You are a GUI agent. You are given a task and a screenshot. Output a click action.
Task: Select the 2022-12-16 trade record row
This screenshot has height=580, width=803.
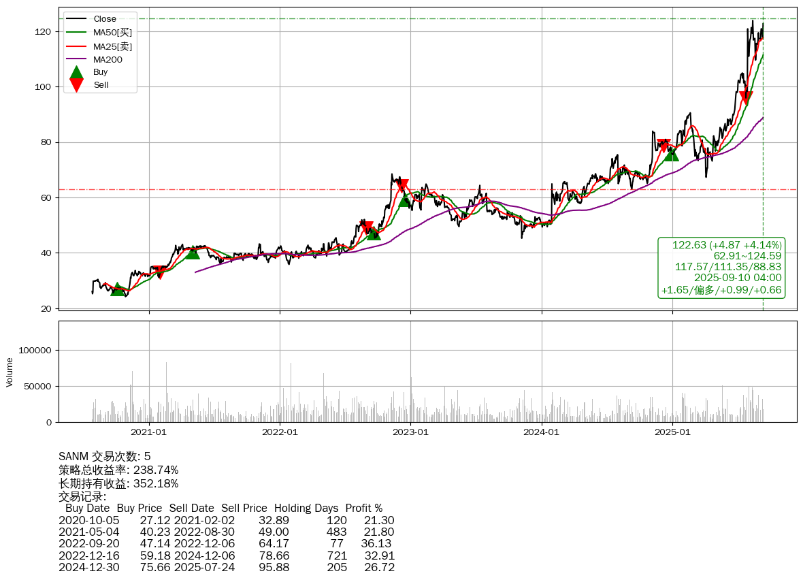coord(227,555)
